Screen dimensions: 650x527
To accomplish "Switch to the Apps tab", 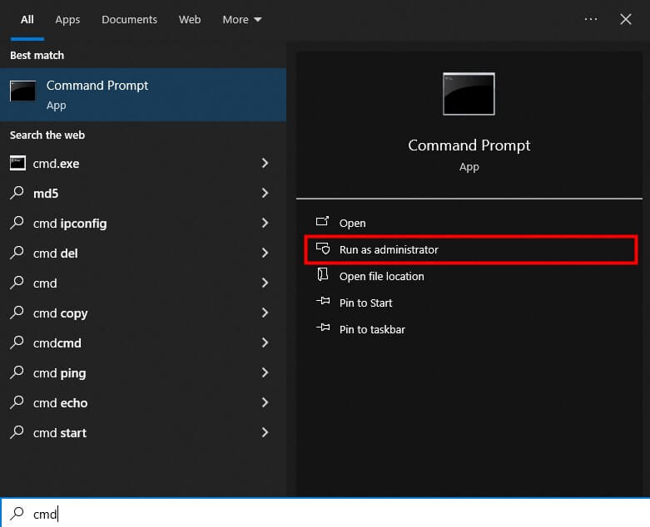I will point(68,19).
